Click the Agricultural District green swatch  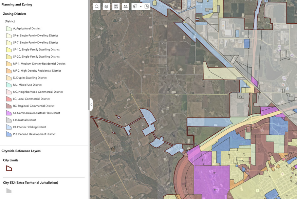point(9,29)
